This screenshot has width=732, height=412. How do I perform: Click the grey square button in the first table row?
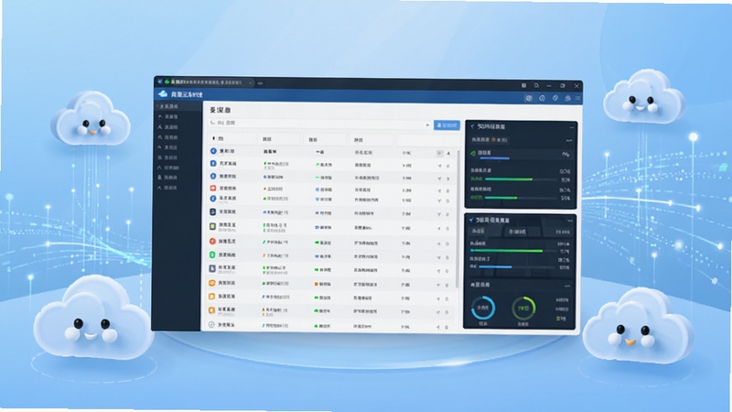[x=439, y=153]
